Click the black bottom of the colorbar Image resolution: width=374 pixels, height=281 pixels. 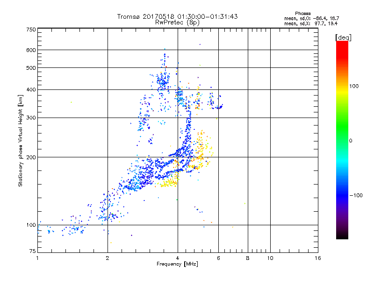[342, 236]
